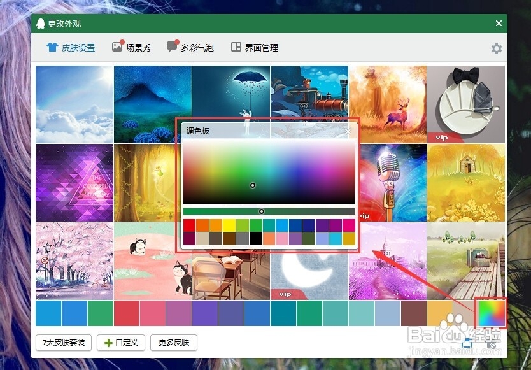Pick a color in the gradient picker area
The image size is (531, 370).
tap(253, 185)
